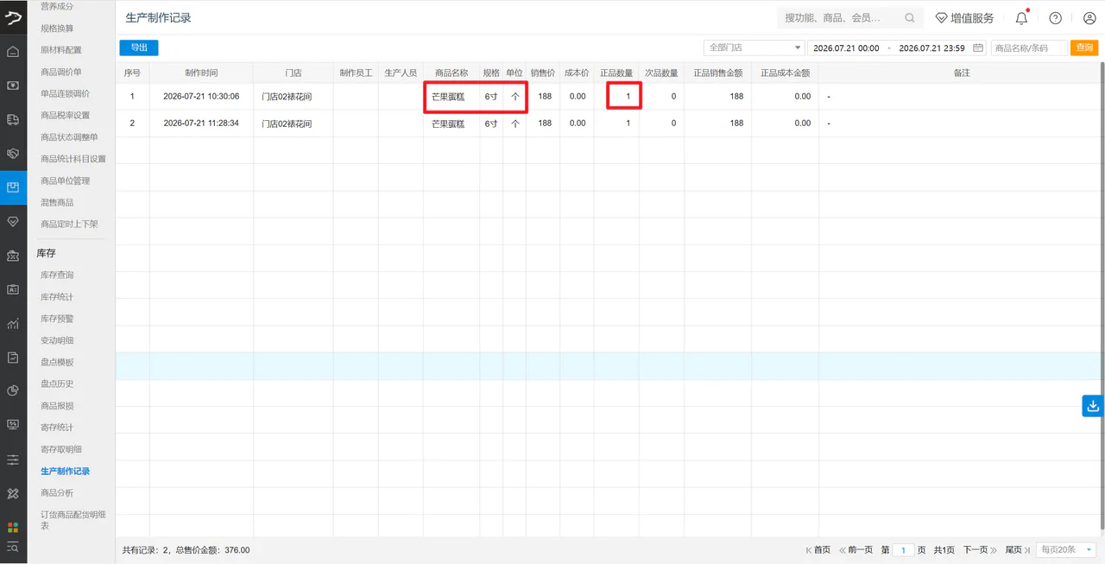This screenshot has width=1105, height=564.
Task: Click the blue 导出 export button
Action: point(139,48)
